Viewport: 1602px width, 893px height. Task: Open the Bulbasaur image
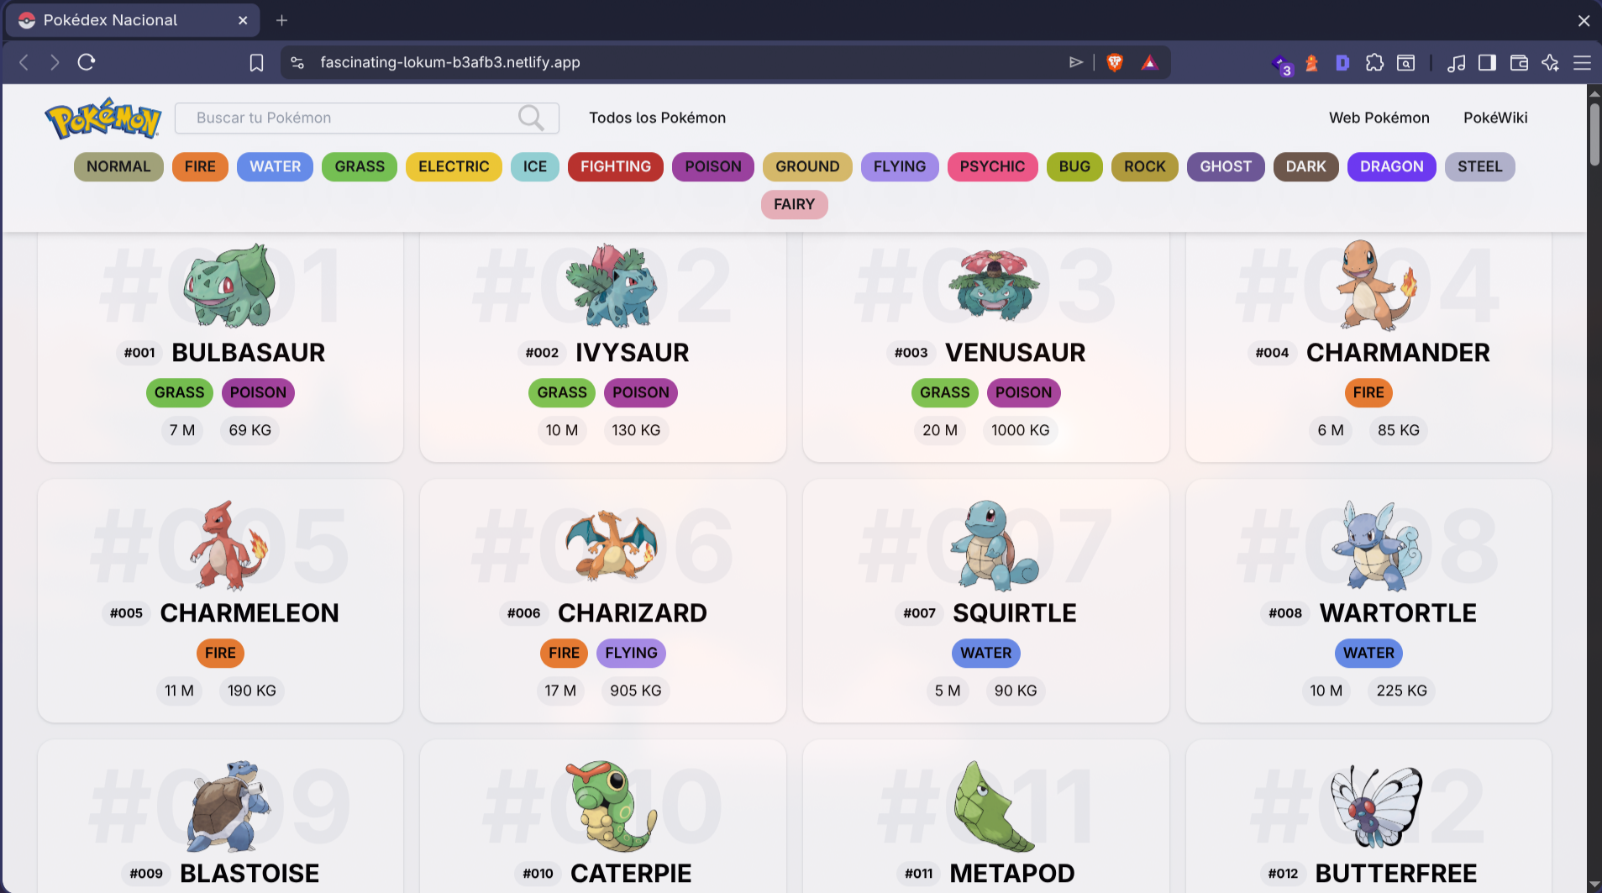point(229,285)
